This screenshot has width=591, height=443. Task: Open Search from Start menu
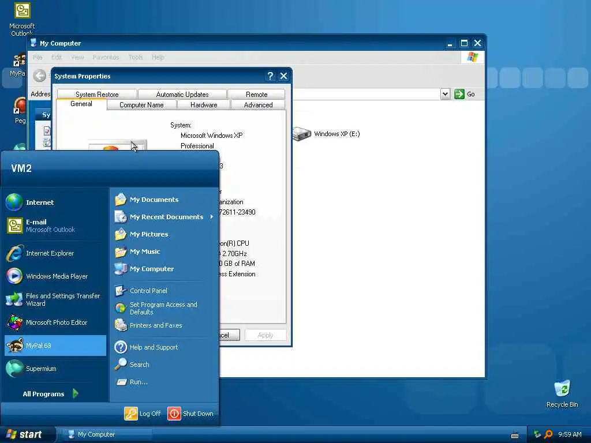coord(164,365)
